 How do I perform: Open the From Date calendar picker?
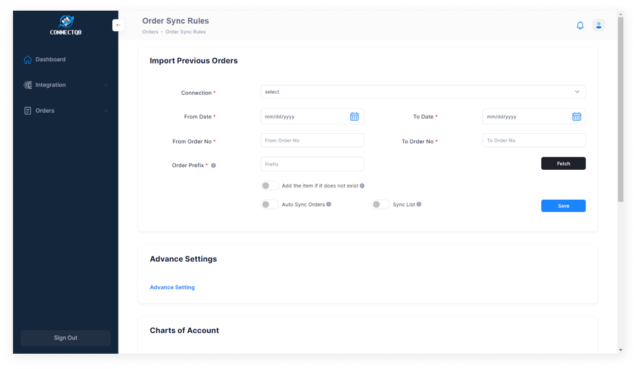coord(354,117)
